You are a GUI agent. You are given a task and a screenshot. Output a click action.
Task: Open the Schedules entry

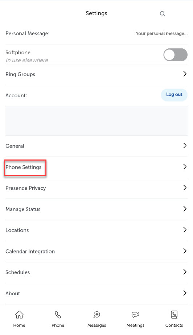[x=96, y=272]
